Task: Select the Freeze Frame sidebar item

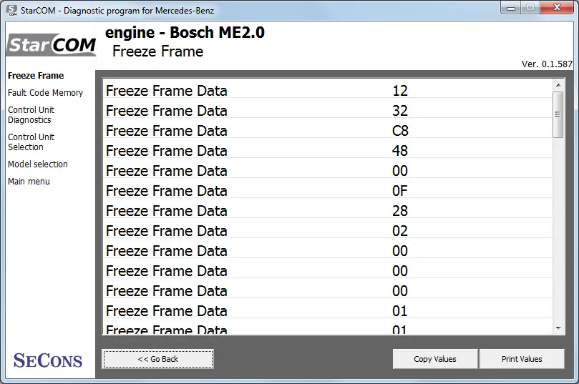Action: click(36, 76)
